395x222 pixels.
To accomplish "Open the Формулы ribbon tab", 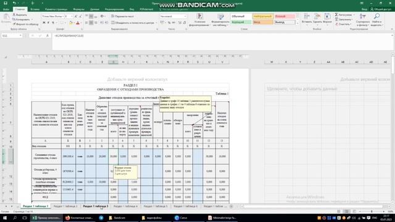I will click(x=78, y=9).
